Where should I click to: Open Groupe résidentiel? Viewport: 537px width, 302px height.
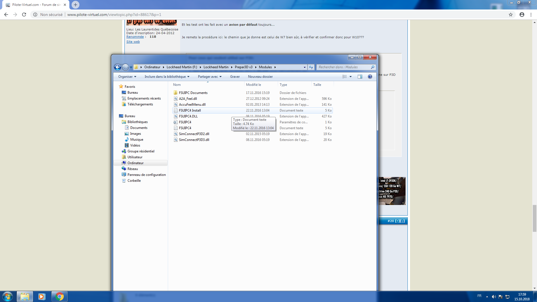click(x=141, y=151)
